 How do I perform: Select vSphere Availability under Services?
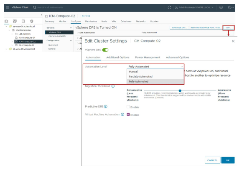point(57,36)
